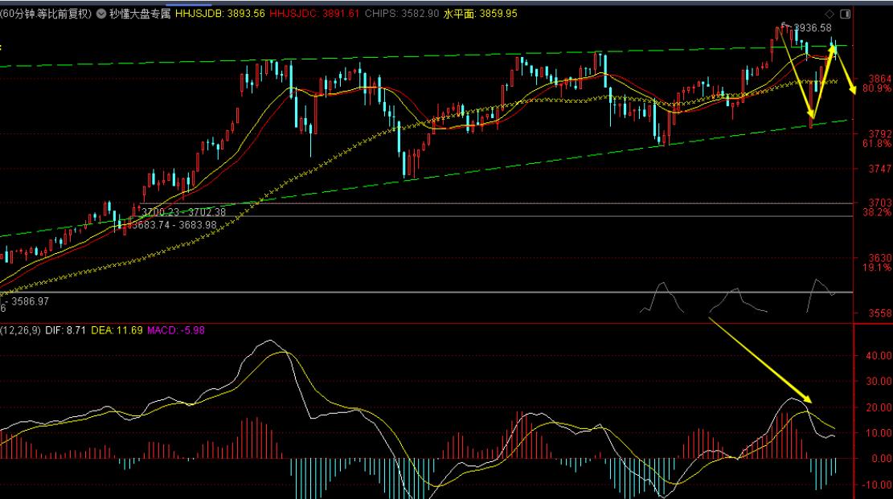Screen dimensions: 893x499
Task: Click the DIF: 8.71 readout
Action: [65, 330]
